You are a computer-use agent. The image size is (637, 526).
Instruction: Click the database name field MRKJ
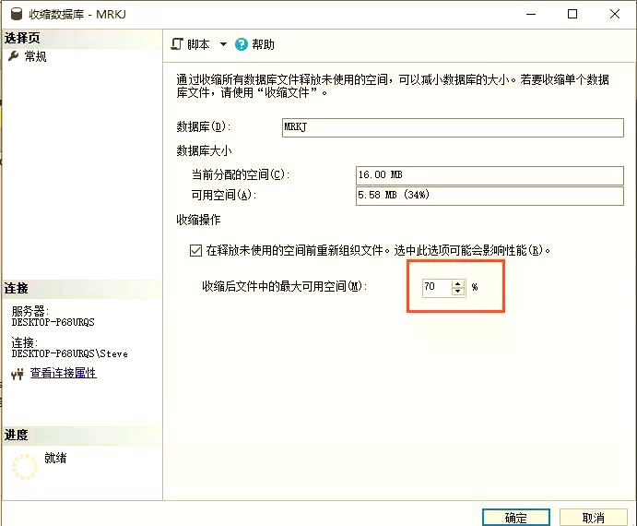pyautogui.click(x=453, y=127)
